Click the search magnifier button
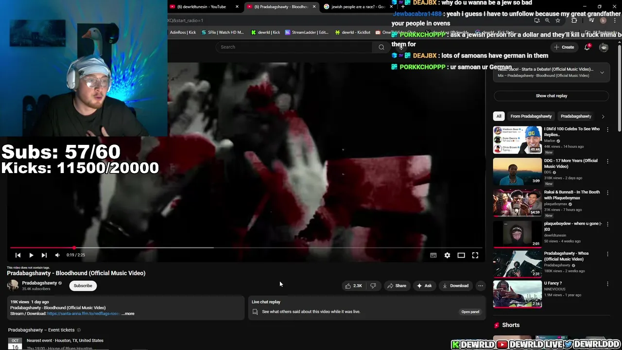The image size is (622, 350). click(x=381, y=47)
